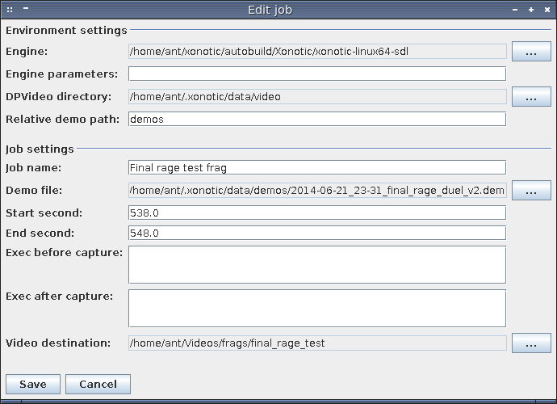This screenshot has width=557, height=404.
Task: Select the Start second field
Action: click(x=316, y=213)
